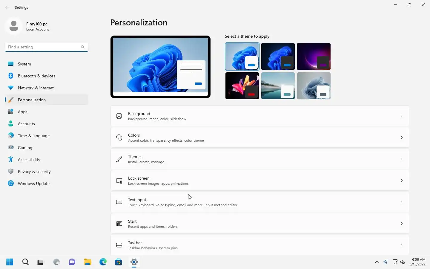Select Gaming in the sidebar
The width and height of the screenshot is (430, 269).
pyautogui.click(x=47, y=148)
